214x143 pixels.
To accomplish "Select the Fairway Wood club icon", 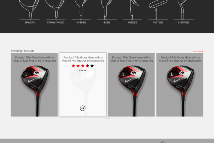I will pyautogui.click(x=56, y=10).
